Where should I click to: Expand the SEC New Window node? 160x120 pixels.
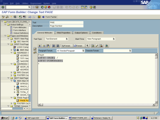pyautogui.click(x=11, y=41)
